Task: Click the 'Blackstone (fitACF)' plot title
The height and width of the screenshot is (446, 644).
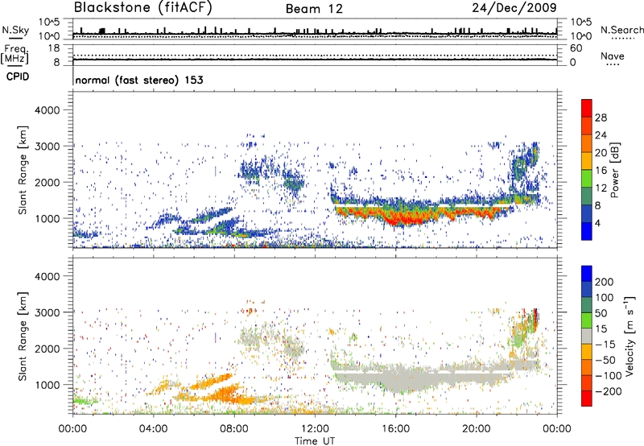Action: 142,7
